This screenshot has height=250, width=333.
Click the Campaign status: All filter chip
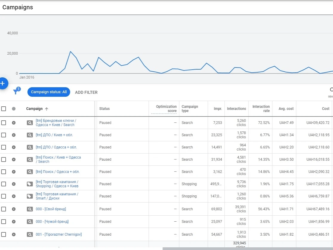click(x=49, y=92)
